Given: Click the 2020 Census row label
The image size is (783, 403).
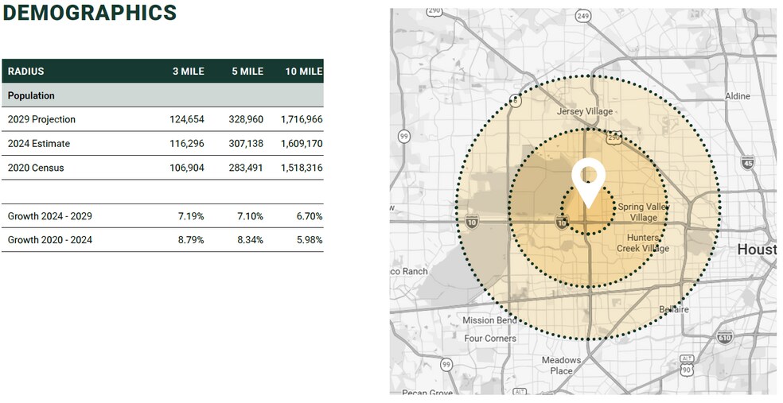Looking at the screenshot, I should [36, 168].
